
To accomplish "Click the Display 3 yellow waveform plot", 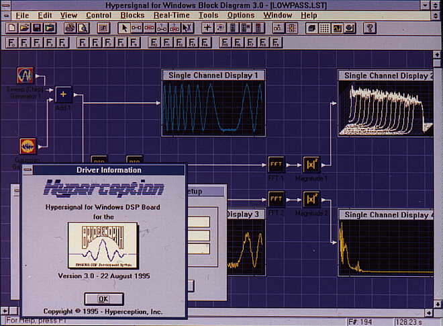I will point(246,247).
